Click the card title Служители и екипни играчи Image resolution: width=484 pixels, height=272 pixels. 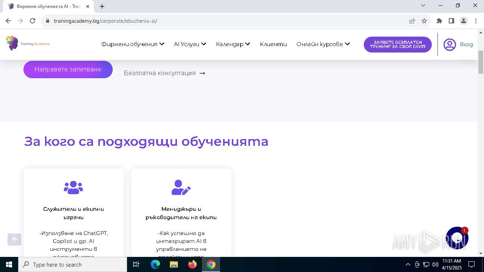point(73,213)
